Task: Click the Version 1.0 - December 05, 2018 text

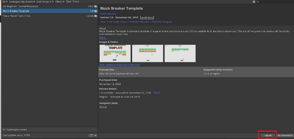Action: pos(119,17)
